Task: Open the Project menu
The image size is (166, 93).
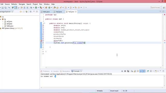Action: point(35,4)
